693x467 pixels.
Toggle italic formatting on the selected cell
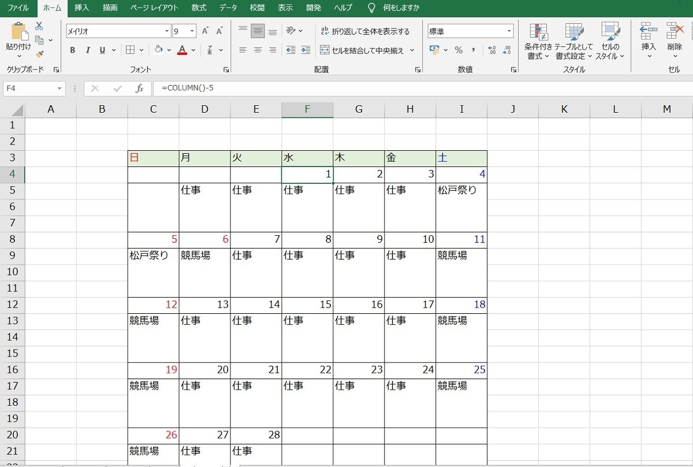click(x=87, y=50)
